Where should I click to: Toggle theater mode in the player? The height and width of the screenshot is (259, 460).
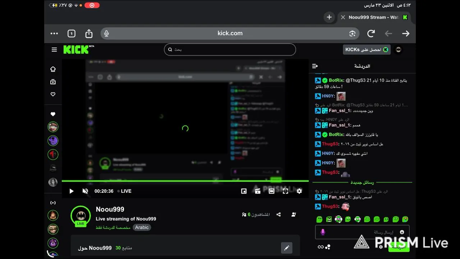[x=271, y=191]
